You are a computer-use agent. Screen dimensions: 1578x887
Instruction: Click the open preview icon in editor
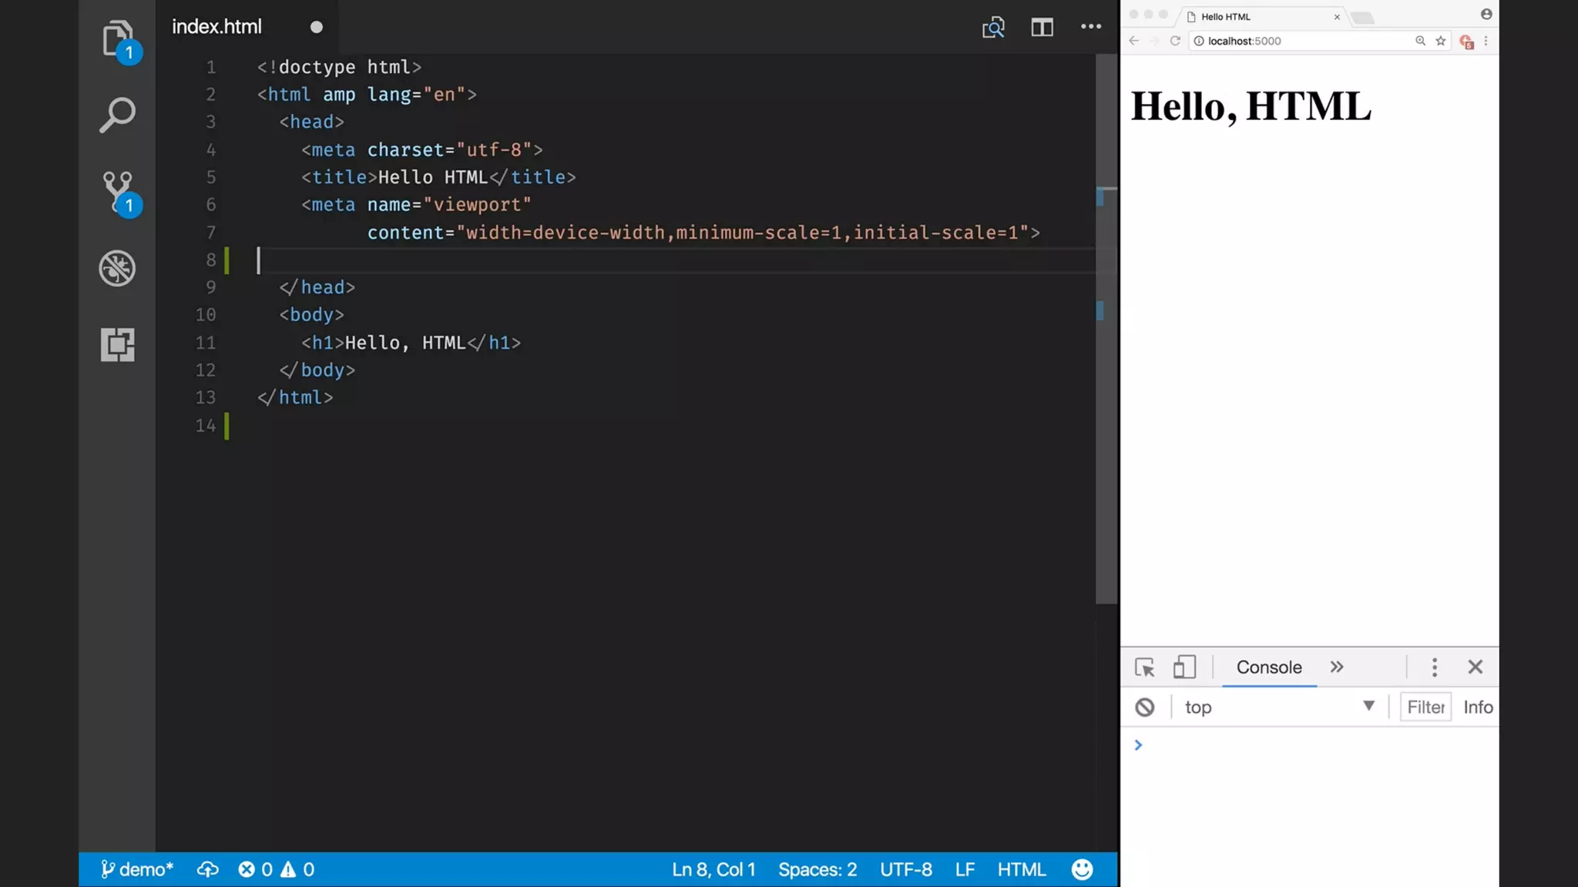(x=993, y=27)
